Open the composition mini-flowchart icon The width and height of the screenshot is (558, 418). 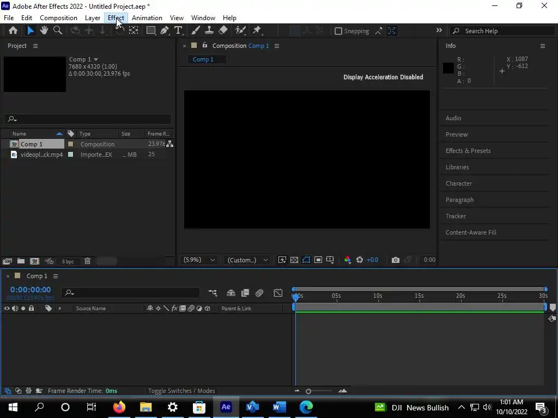(x=213, y=292)
